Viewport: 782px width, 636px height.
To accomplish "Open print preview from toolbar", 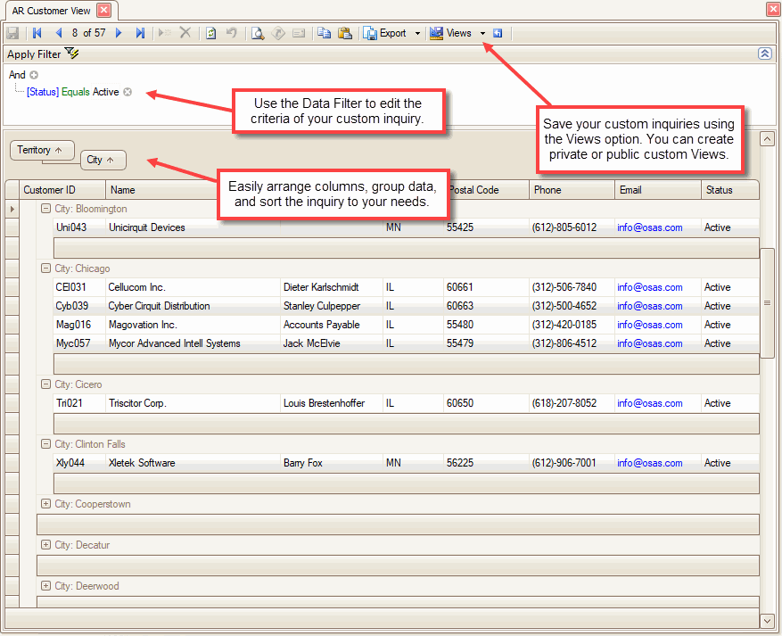I will (257, 33).
